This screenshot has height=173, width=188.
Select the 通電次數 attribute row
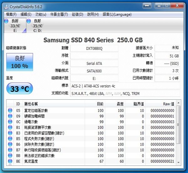click(x=91, y=122)
